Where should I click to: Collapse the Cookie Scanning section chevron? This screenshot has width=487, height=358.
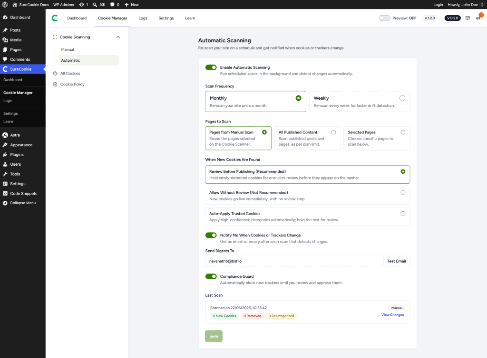coord(118,37)
